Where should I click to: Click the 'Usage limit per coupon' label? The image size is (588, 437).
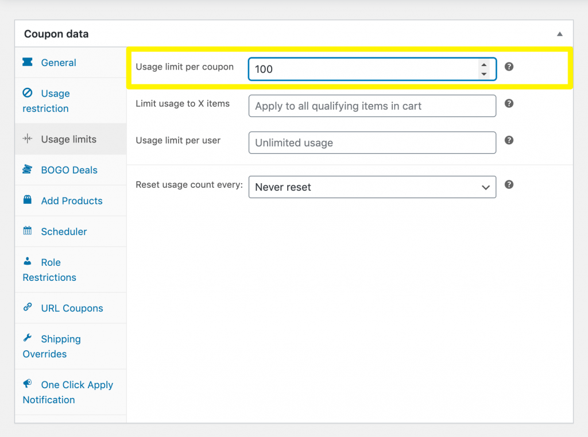click(184, 67)
